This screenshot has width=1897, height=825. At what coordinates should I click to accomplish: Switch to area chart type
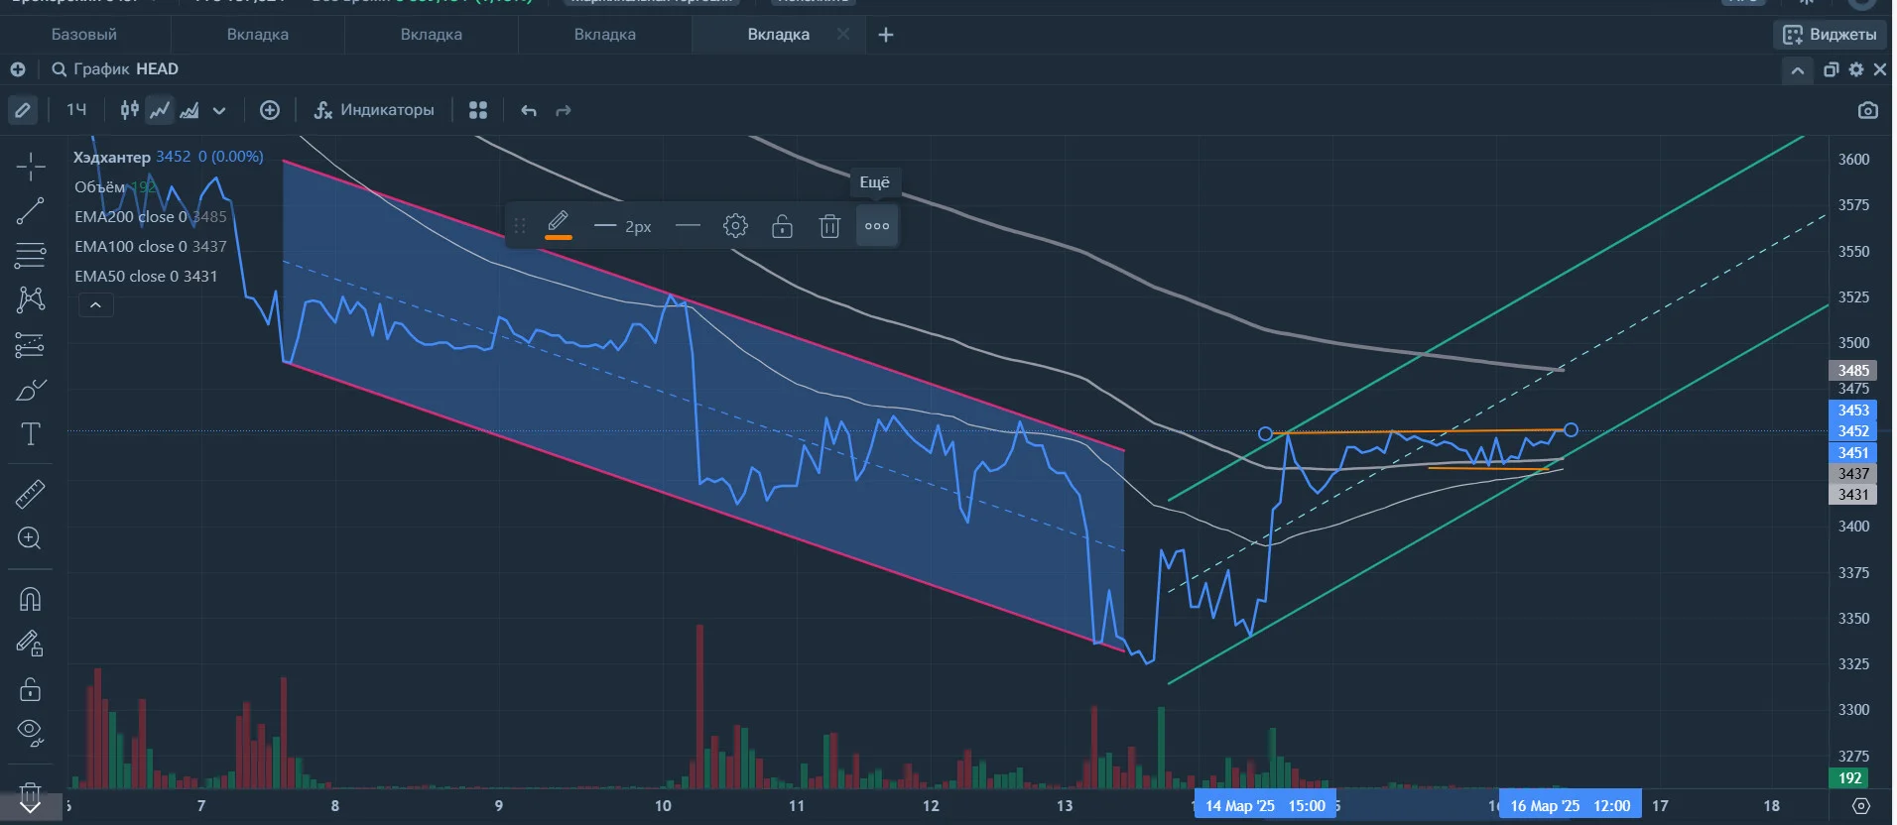[x=190, y=110]
